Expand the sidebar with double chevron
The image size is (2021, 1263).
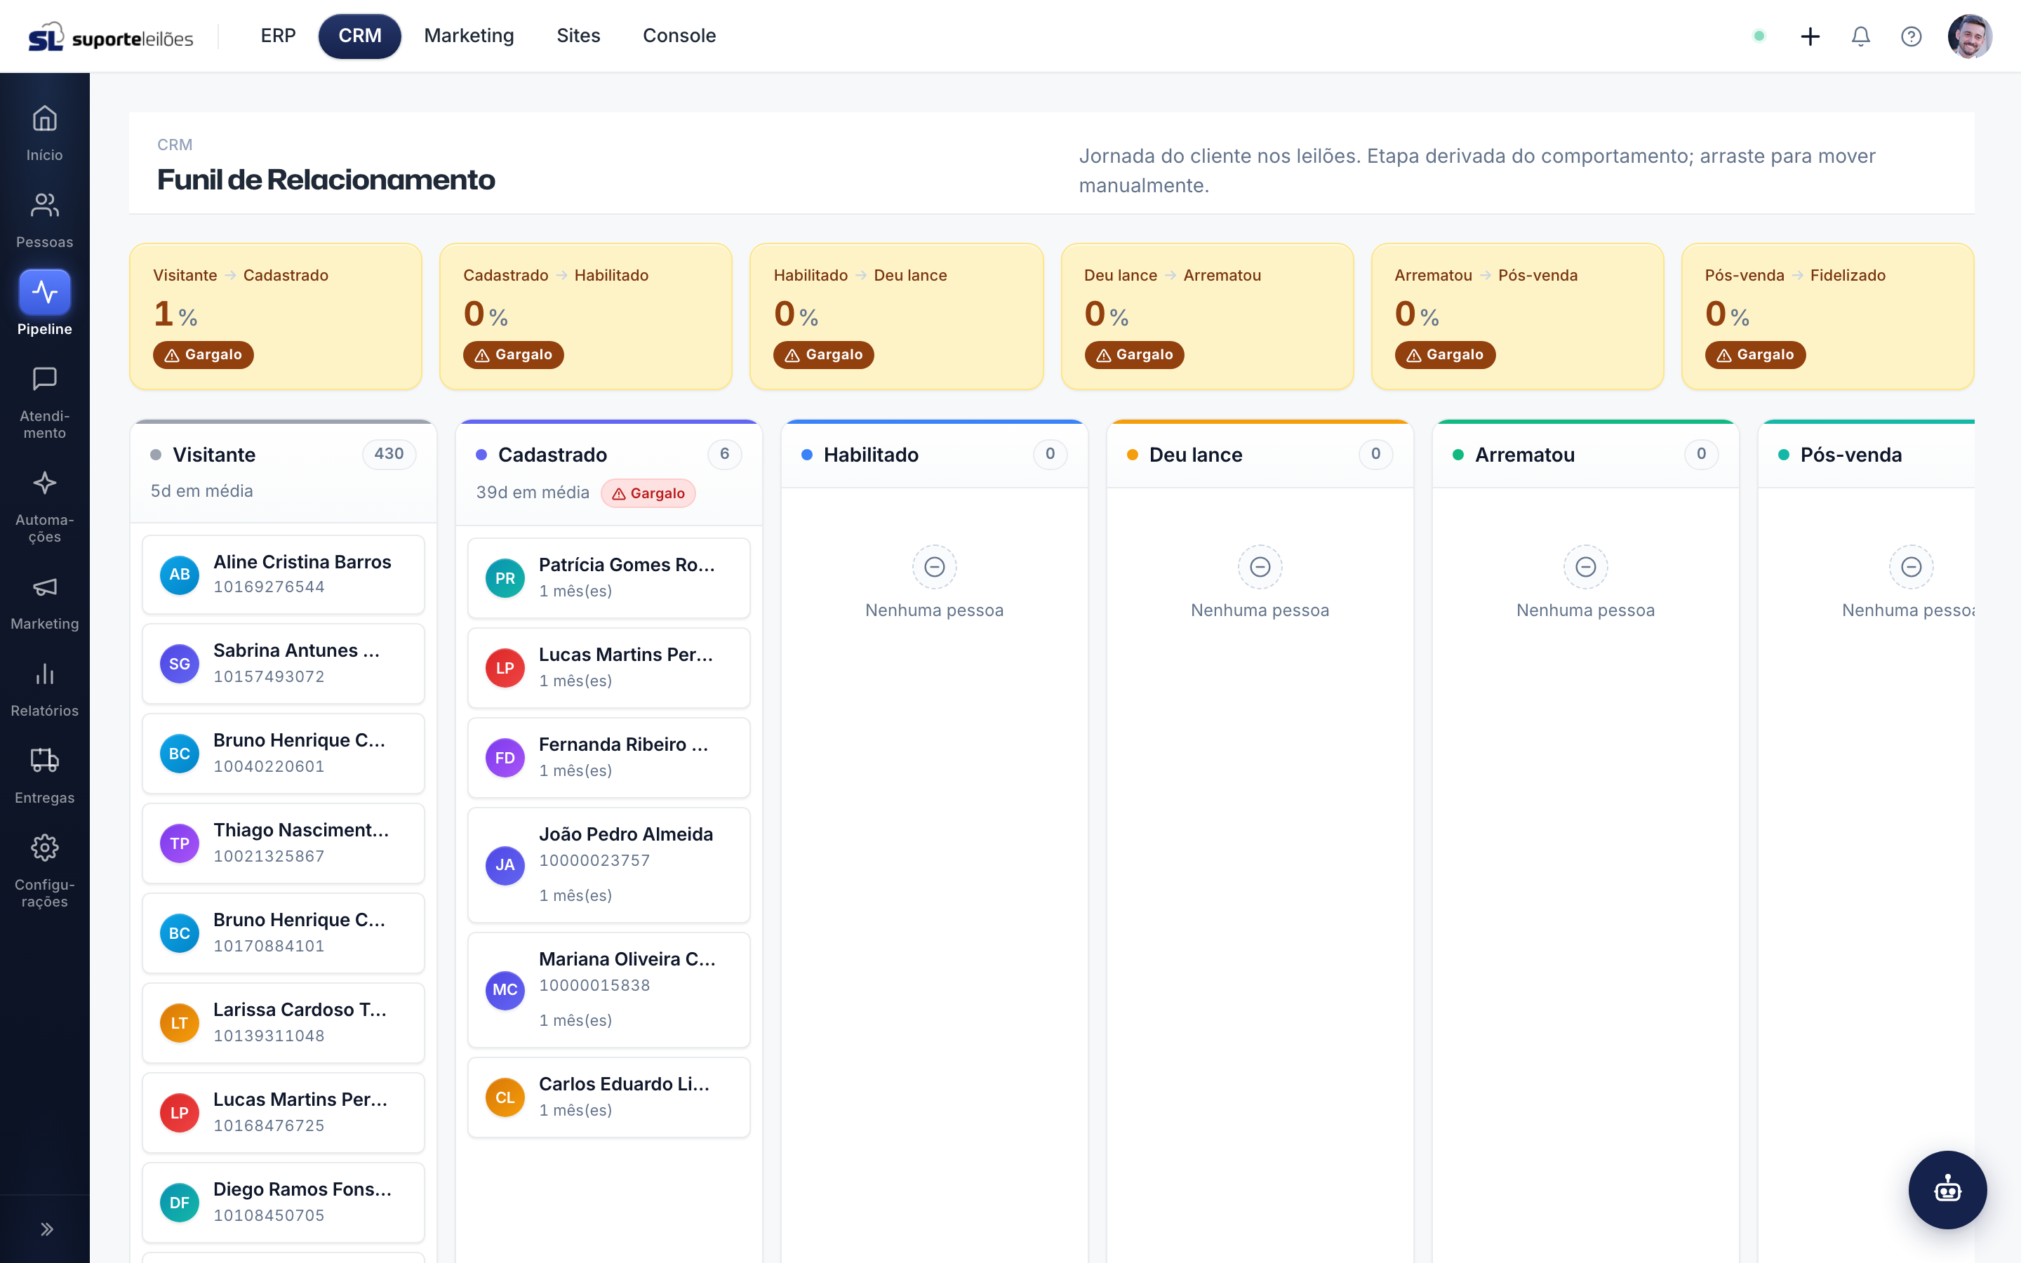pos(47,1229)
